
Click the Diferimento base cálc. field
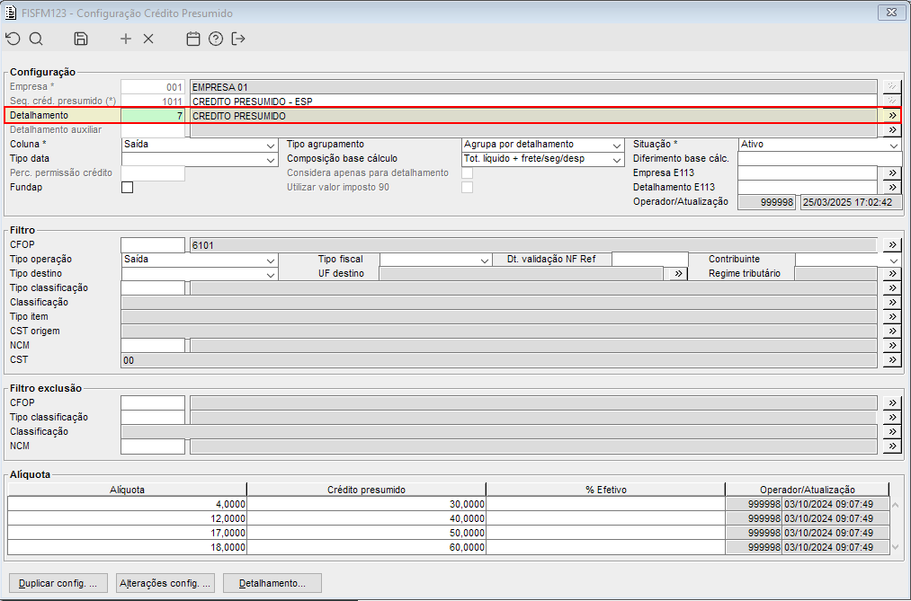[x=819, y=158]
